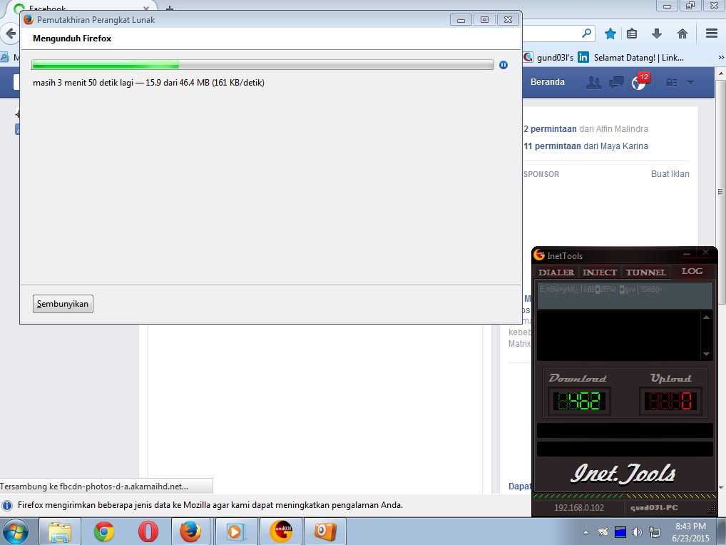The width and height of the screenshot is (726, 545).
Task: Open the media player taskbar icon
Action: tap(236, 531)
